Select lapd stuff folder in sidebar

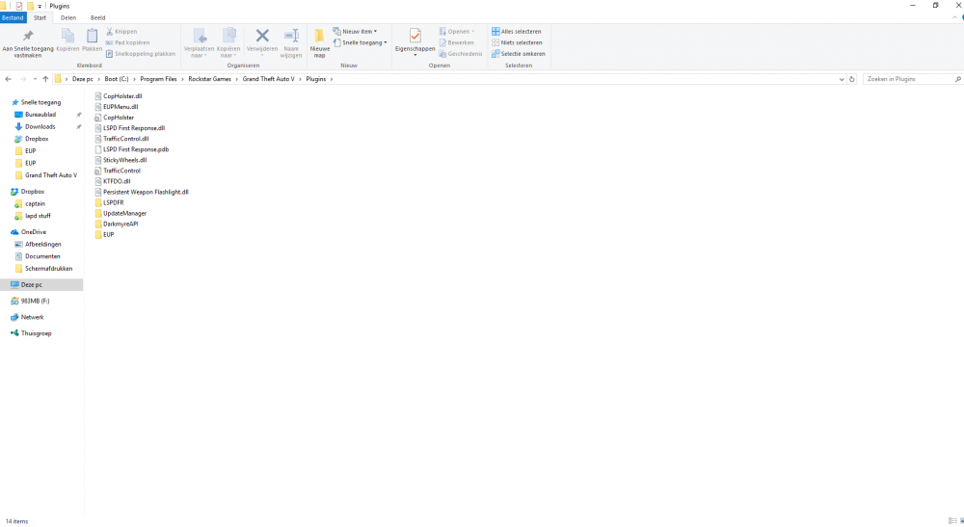(x=38, y=216)
